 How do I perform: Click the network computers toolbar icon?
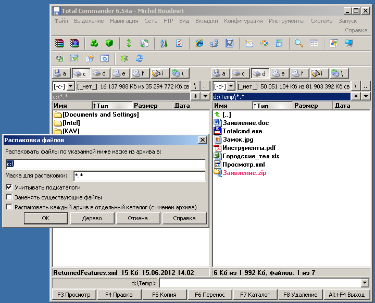214,43
